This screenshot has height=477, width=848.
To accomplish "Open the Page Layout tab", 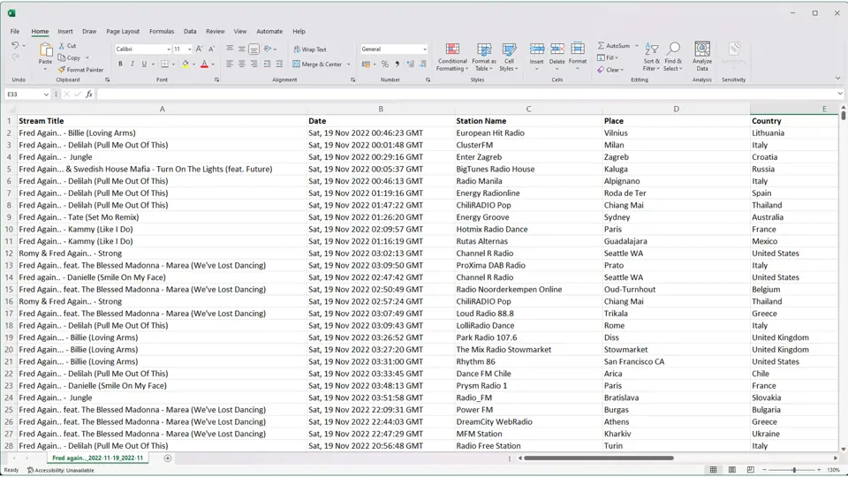I will click(x=123, y=32).
